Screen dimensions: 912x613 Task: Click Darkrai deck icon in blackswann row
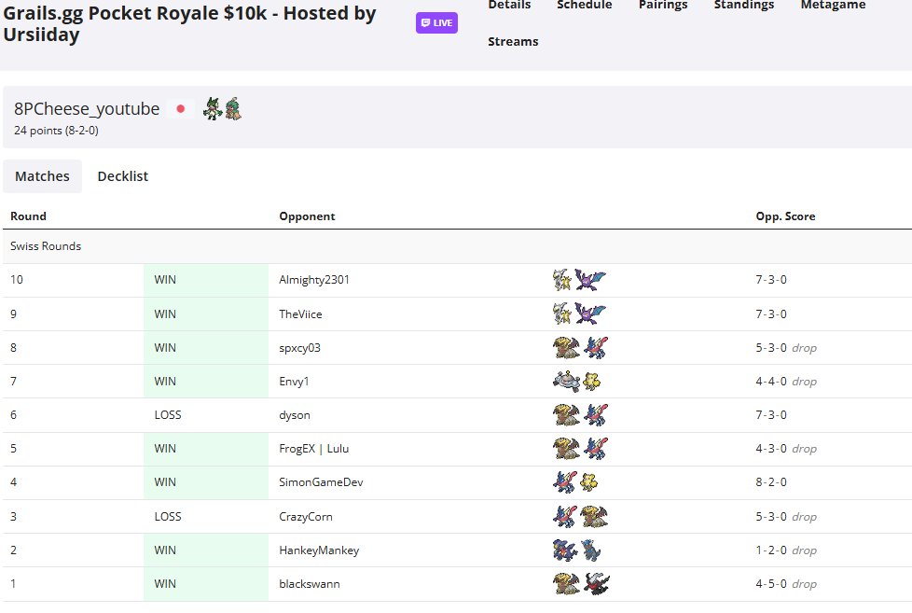[597, 584]
